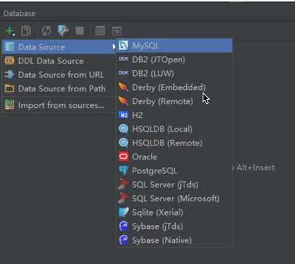Open Data Source Properties wrench icon
Screen dimensions: 295x264
tap(63, 30)
